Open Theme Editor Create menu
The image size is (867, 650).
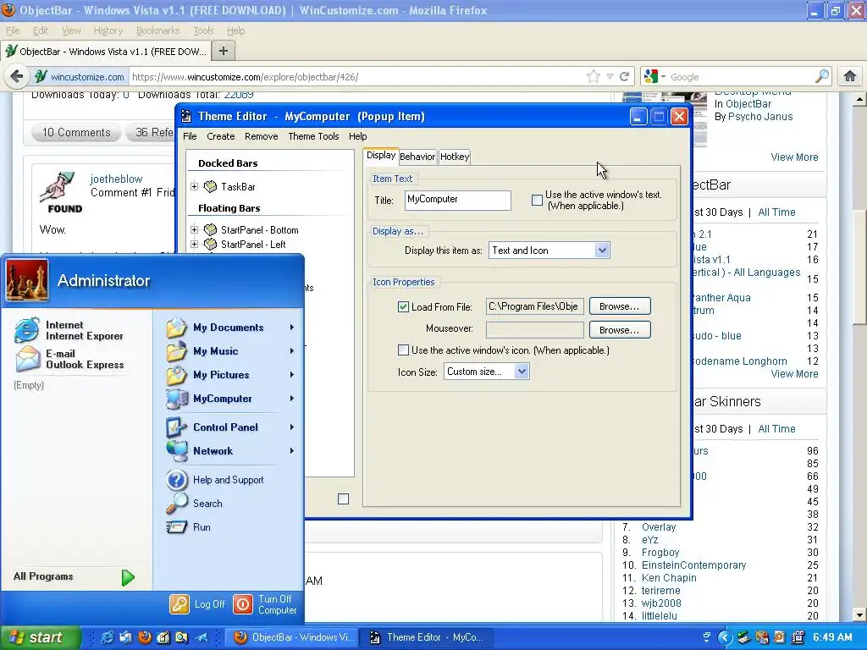pos(221,136)
